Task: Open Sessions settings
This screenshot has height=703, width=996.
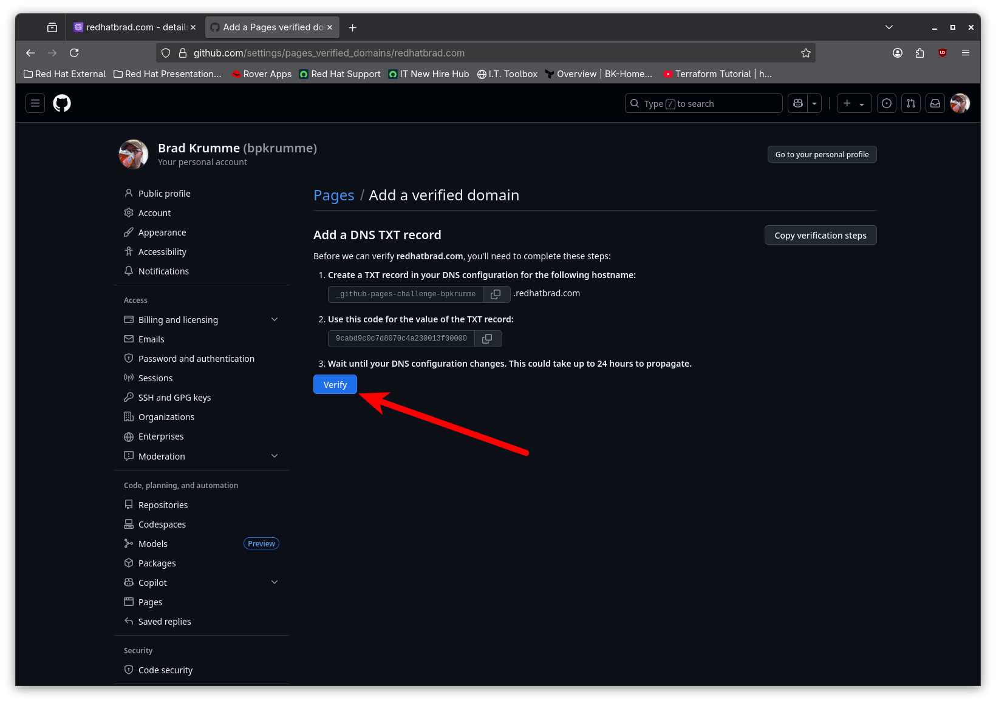Action: pyautogui.click(x=202, y=378)
